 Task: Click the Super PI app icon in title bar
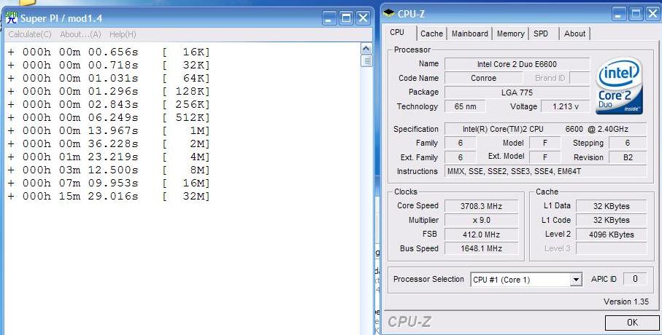[x=12, y=17]
